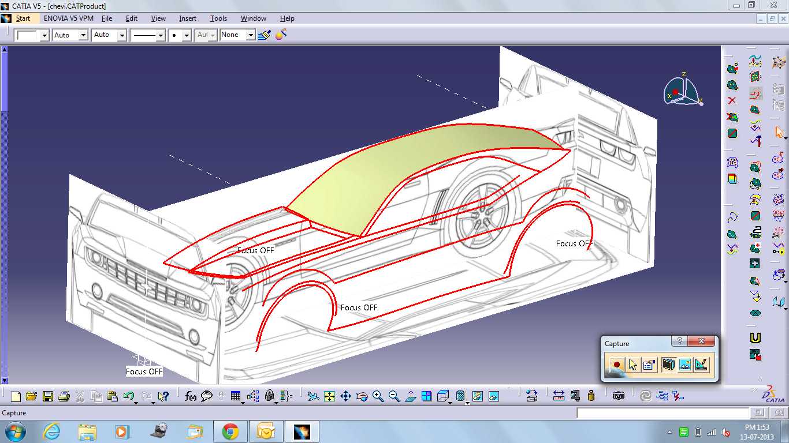Open the Window menu

tap(254, 18)
